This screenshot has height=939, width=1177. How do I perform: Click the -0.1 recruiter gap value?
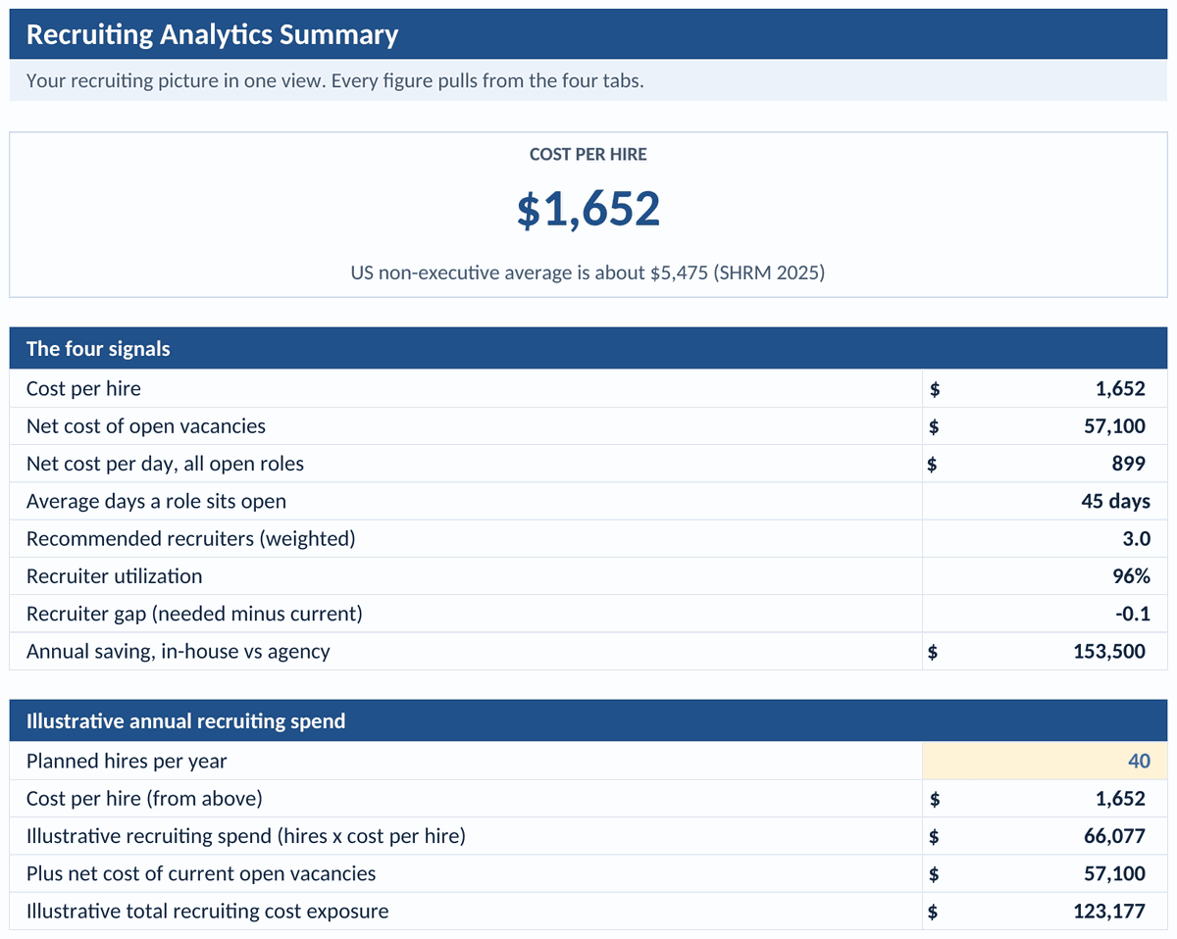[x=1134, y=614]
